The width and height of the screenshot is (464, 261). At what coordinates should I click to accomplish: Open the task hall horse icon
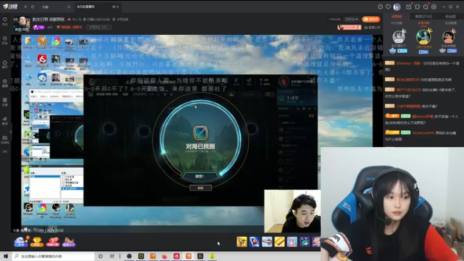coord(69,242)
